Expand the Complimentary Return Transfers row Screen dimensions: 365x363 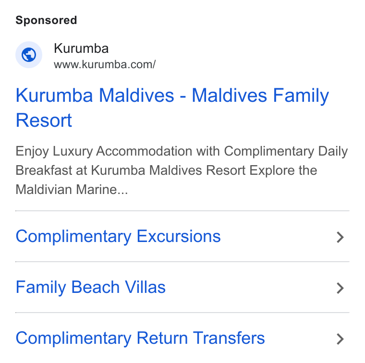[x=182, y=338]
